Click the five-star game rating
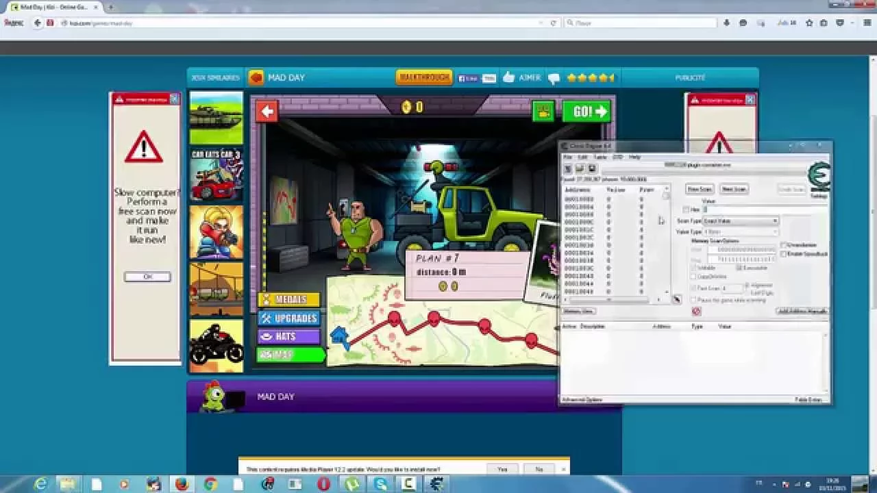877x493 pixels. click(x=590, y=78)
